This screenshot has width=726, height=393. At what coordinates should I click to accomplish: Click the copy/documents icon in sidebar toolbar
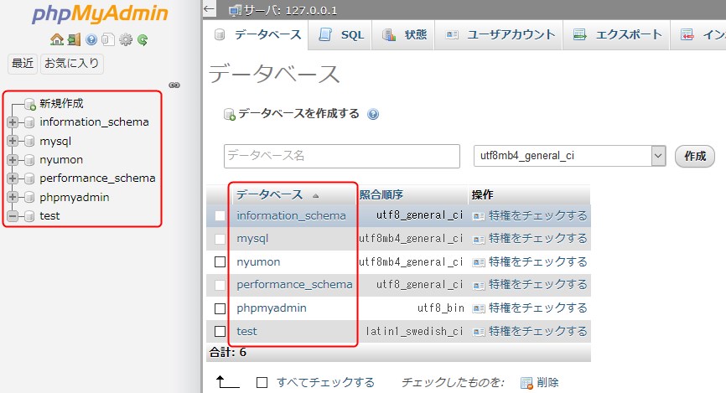(108, 39)
